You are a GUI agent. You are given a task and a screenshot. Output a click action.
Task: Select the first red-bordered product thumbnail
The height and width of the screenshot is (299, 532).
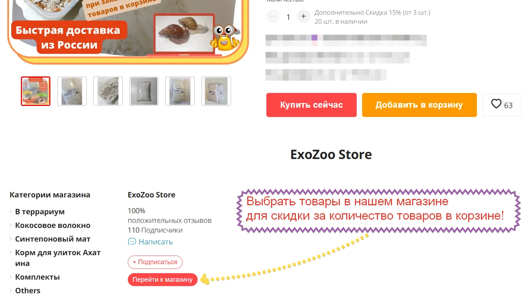click(36, 91)
